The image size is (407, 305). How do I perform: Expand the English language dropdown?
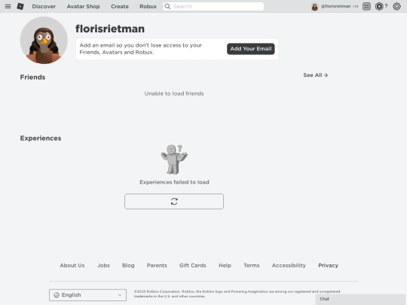pyautogui.click(x=87, y=295)
